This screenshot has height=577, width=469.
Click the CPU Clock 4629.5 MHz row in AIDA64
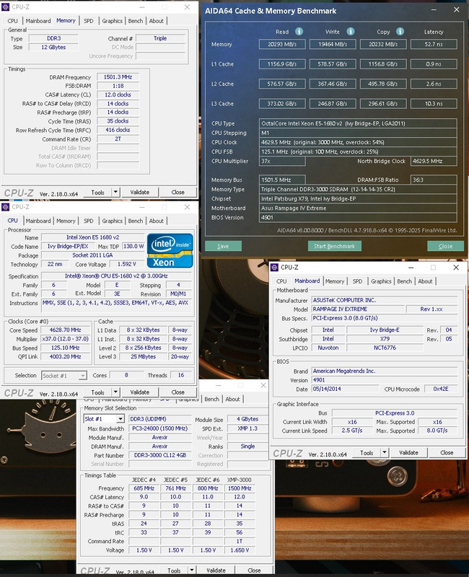coord(358,142)
